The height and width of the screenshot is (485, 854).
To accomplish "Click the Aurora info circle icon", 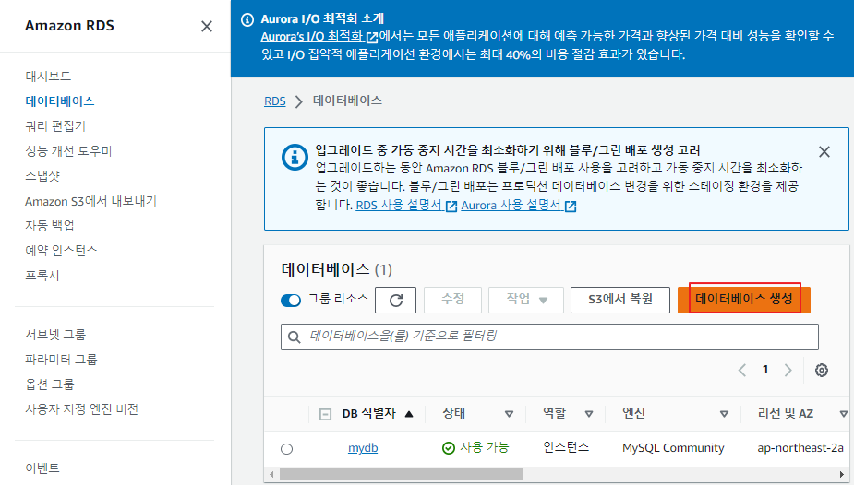I will 247,19.
